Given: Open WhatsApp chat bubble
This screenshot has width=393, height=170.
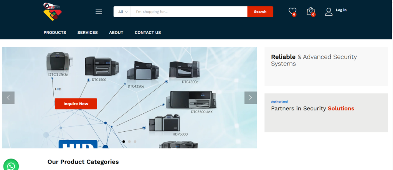Looking at the screenshot, I should coord(11,165).
